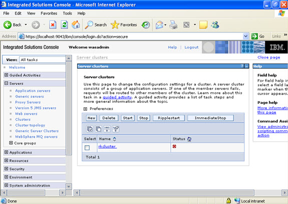
Task: Click the History icon in toolbar
Action: pos(146,25)
